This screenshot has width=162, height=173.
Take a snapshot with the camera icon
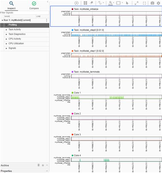[x=152, y=3]
